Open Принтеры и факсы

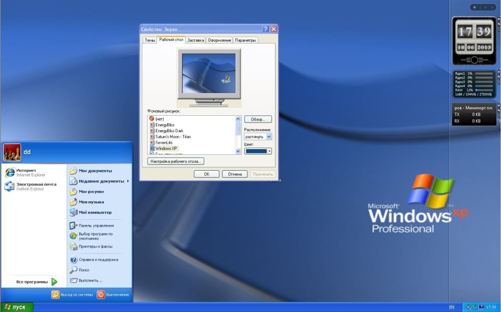[x=95, y=246]
